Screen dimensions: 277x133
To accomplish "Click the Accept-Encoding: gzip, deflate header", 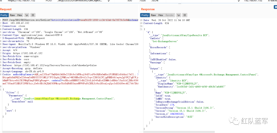I will (22, 68).
